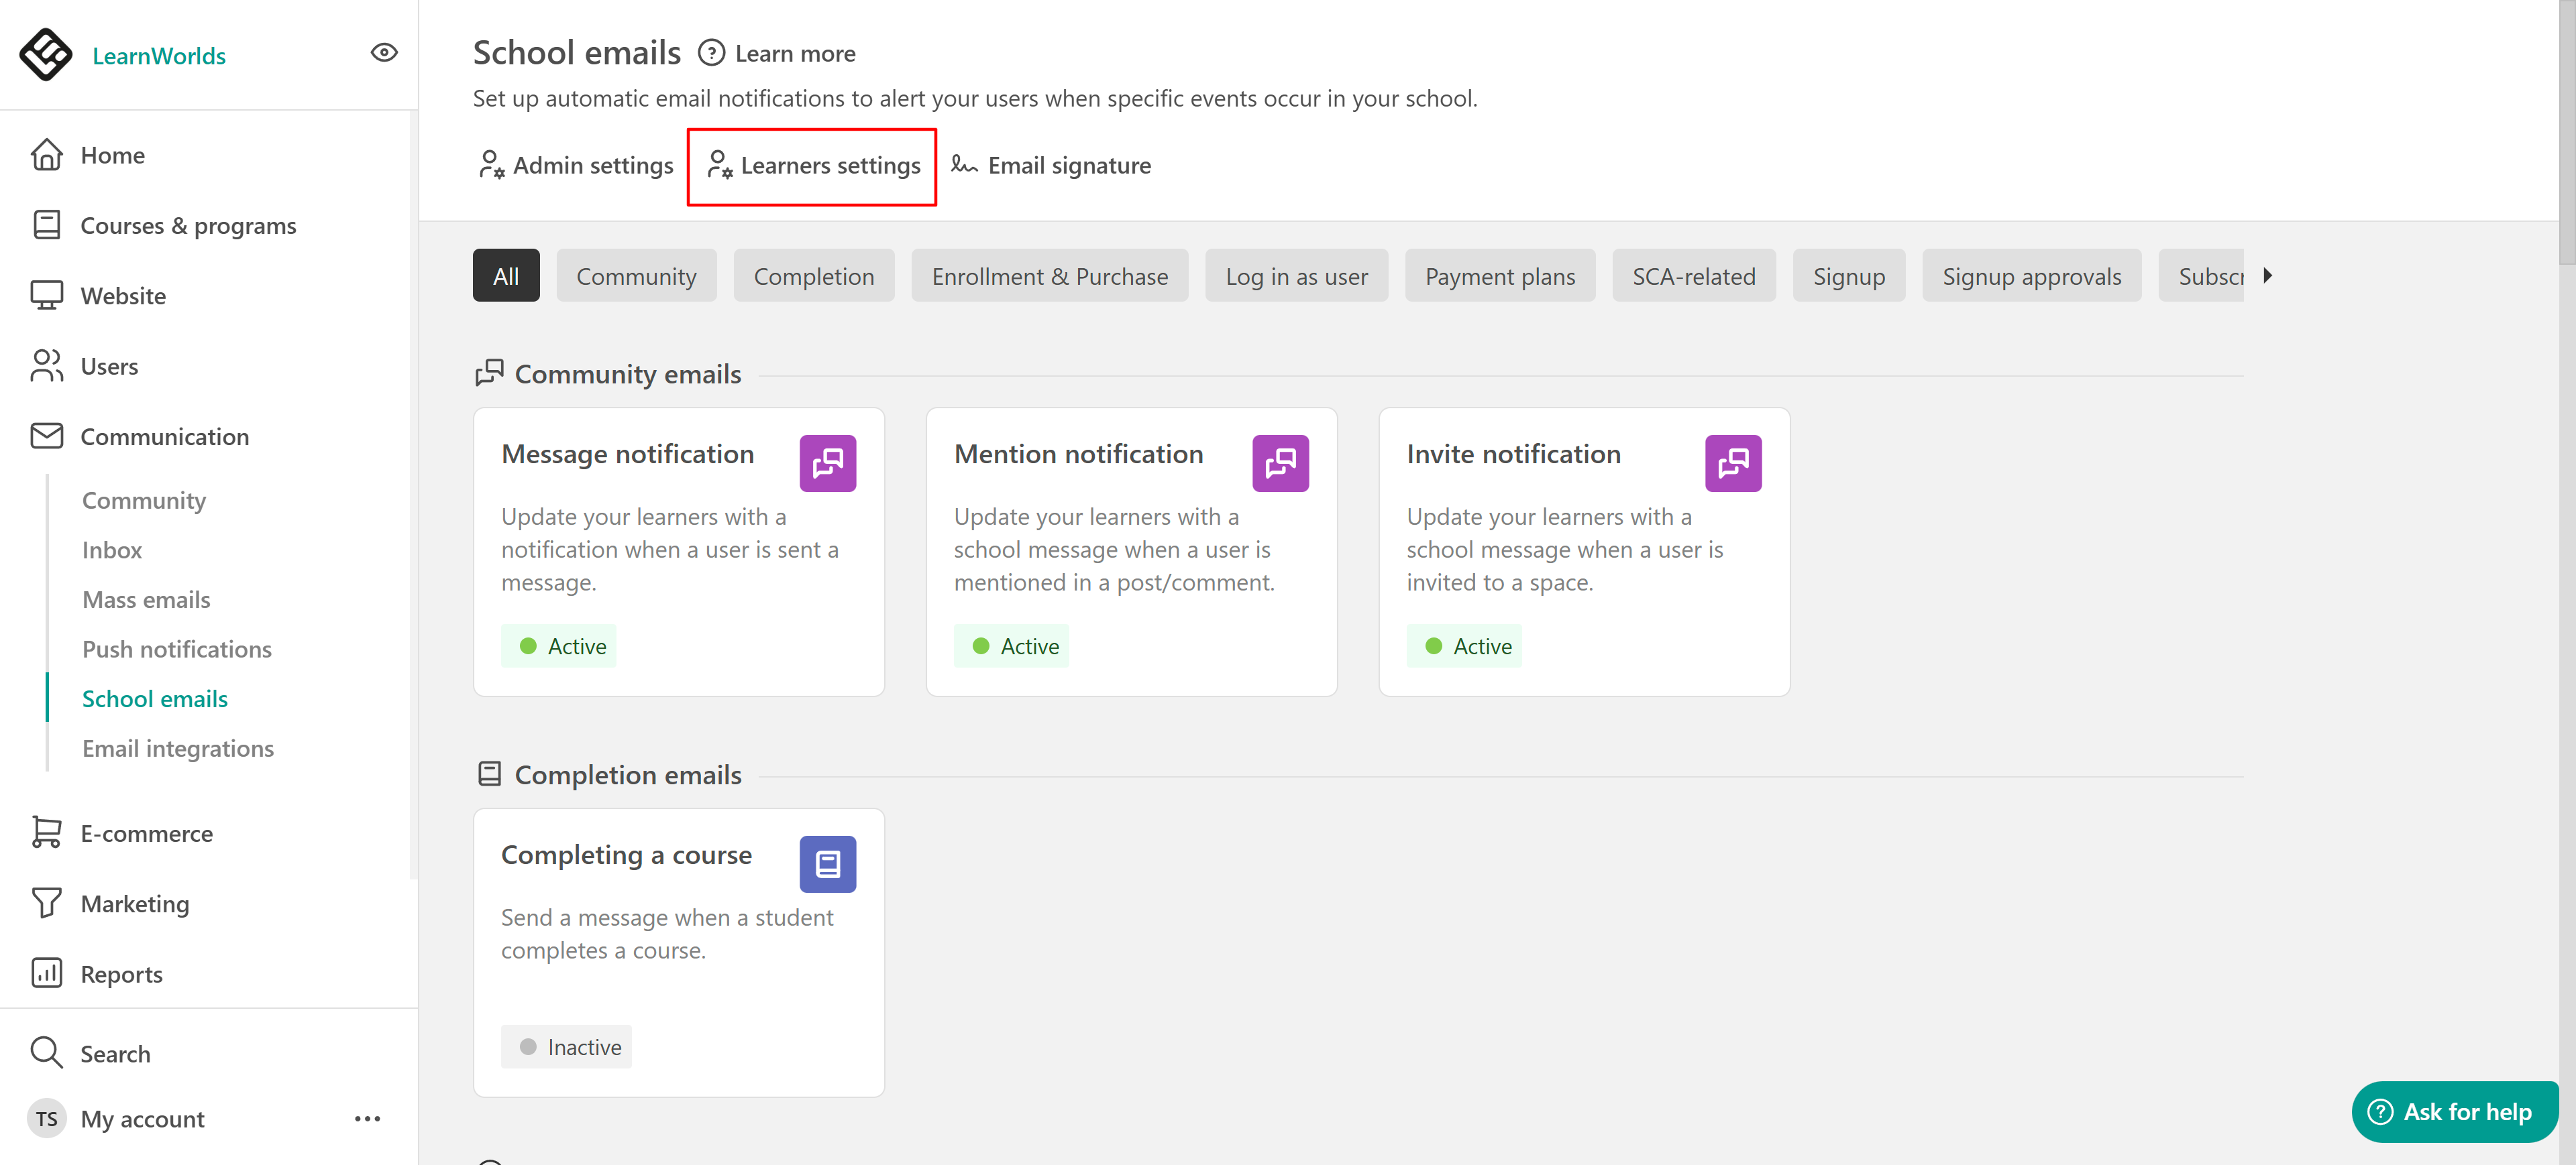This screenshot has width=2576, height=1165.
Task: Open My account three-dot menu
Action: pyautogui.click(x=367, y=1119)
